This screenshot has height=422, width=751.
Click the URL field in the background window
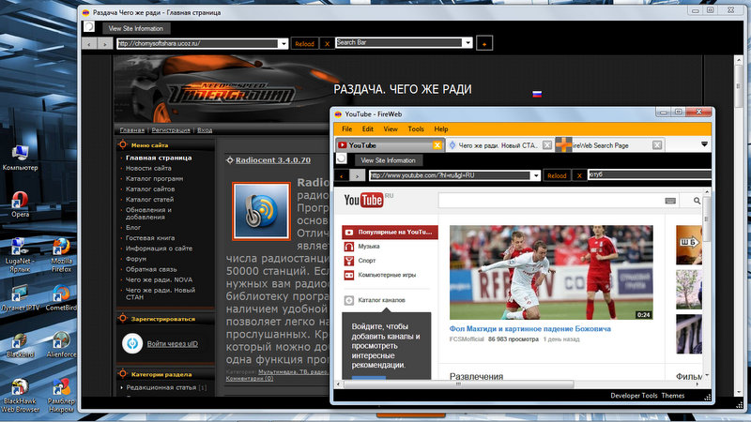[x=197, y=43]
